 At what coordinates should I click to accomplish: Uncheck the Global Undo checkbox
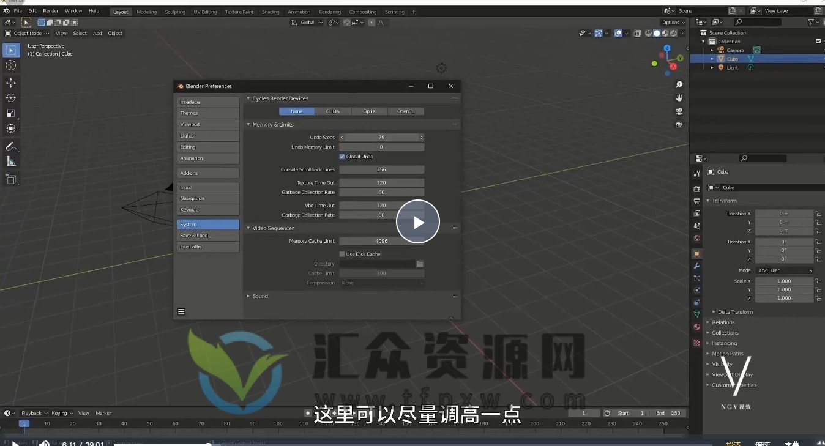[342, 157]
